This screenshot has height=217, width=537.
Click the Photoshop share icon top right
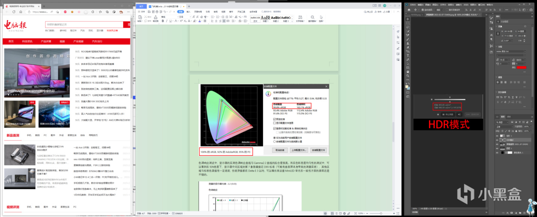[531, 10]
